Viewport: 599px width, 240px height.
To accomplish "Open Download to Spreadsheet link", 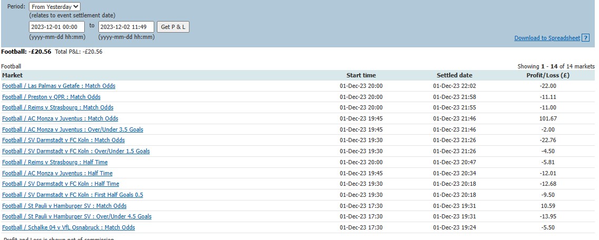I will click(547, 38).
